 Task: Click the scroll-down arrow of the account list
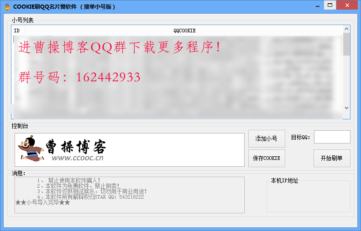[x=346, y=108]
